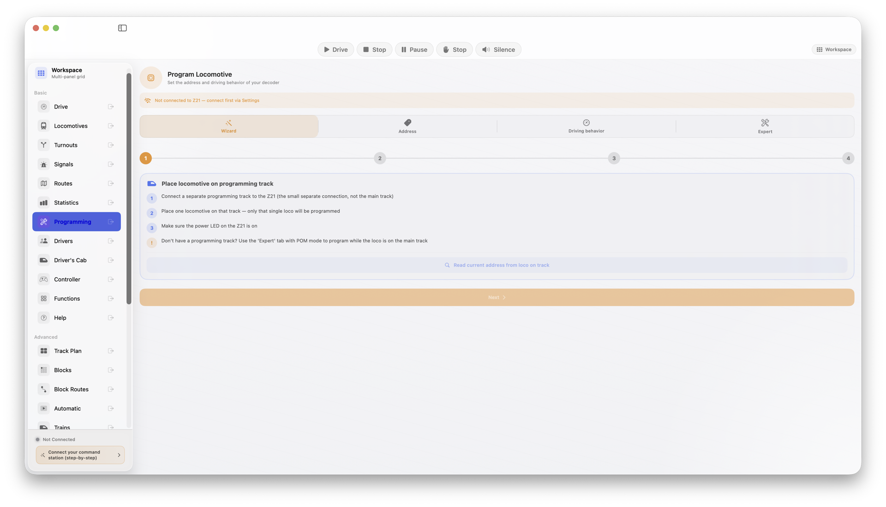Viewport: 886px width, 507px height.
Task: Jump to wizard step 2 marker
Action: (x=380, y=158)
